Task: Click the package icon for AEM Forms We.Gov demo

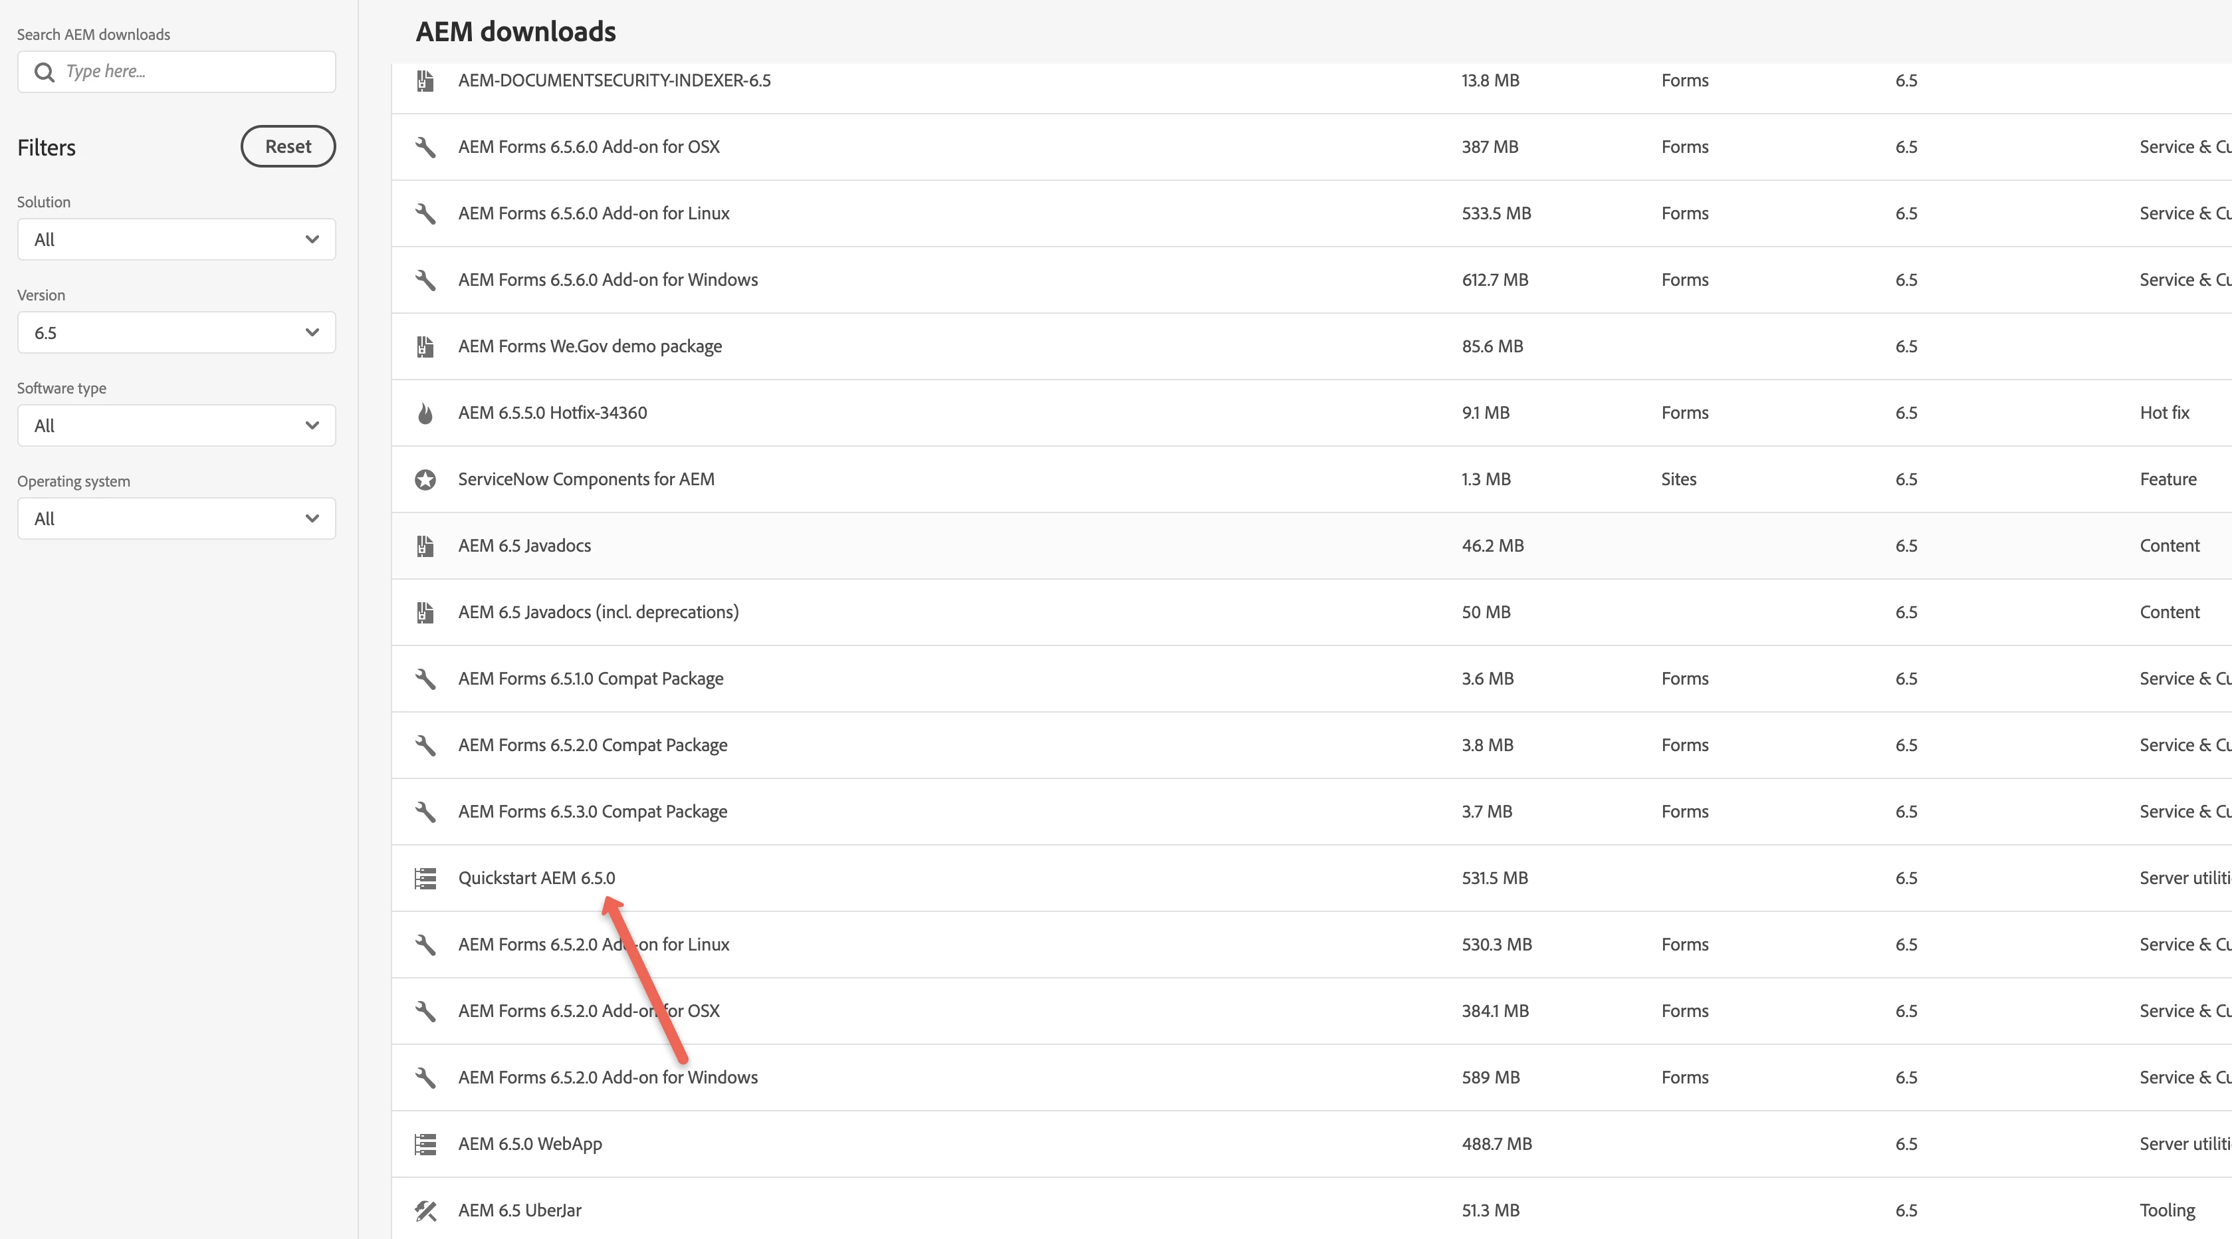Action: [x=425, y=346]
